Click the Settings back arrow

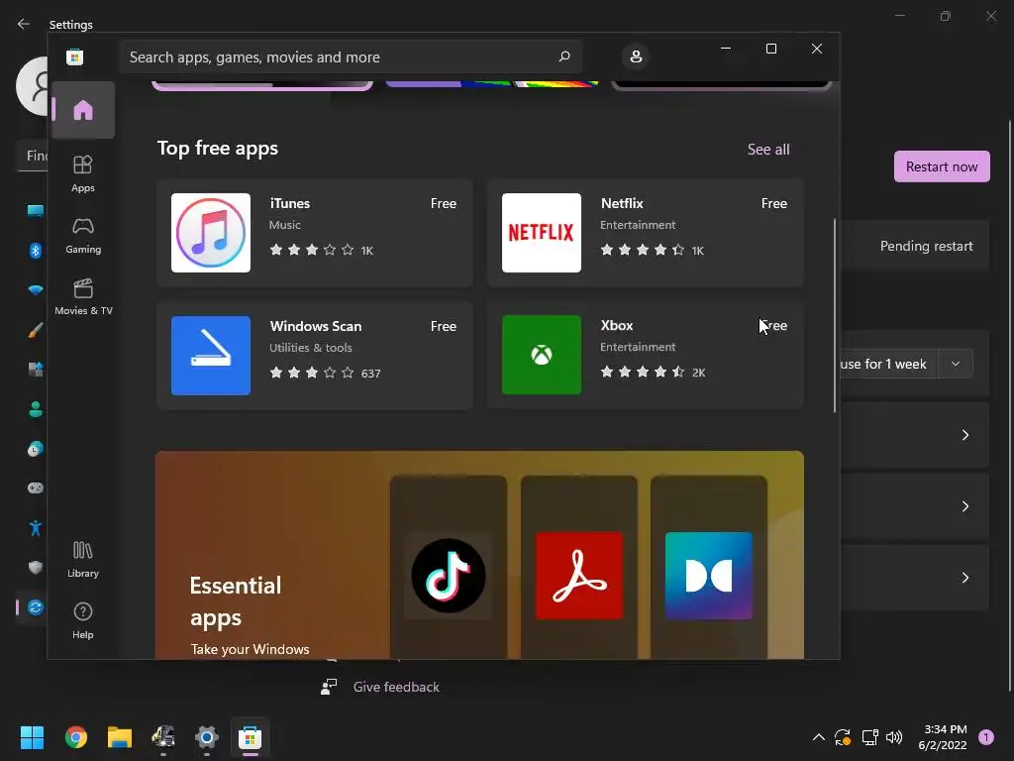pyautogui.click(x=24, y=24)
